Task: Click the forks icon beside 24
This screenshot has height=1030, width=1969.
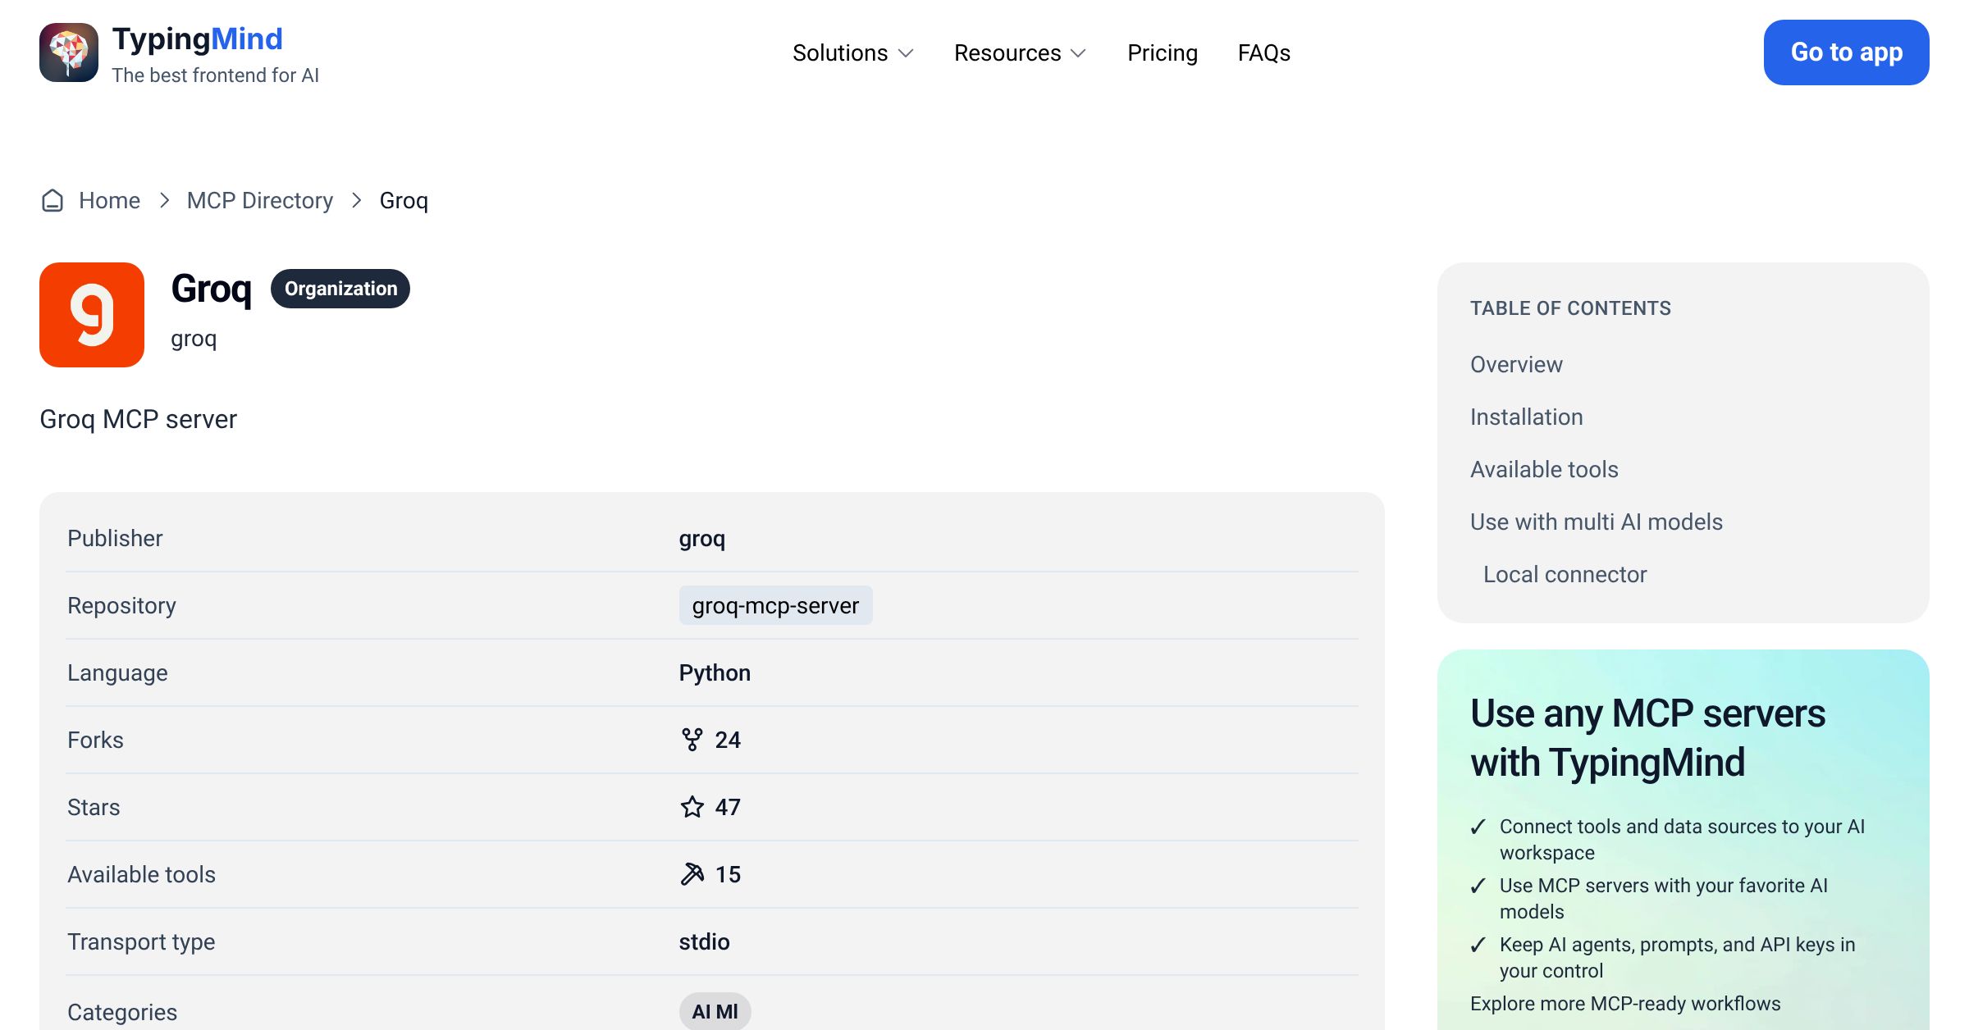Action: tap(692, 740)
